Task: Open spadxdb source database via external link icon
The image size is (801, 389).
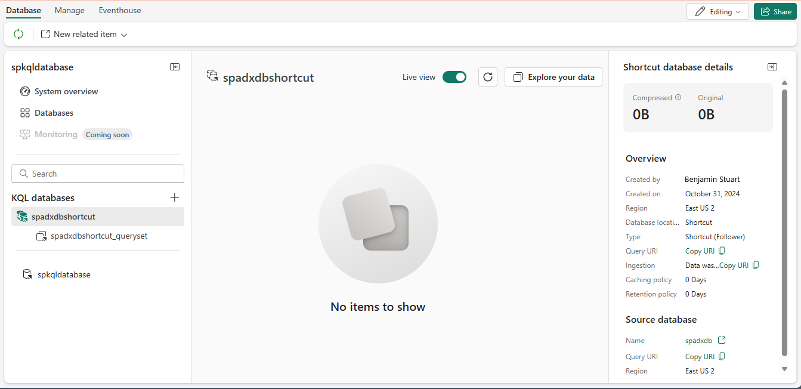Action: (722, 340)
